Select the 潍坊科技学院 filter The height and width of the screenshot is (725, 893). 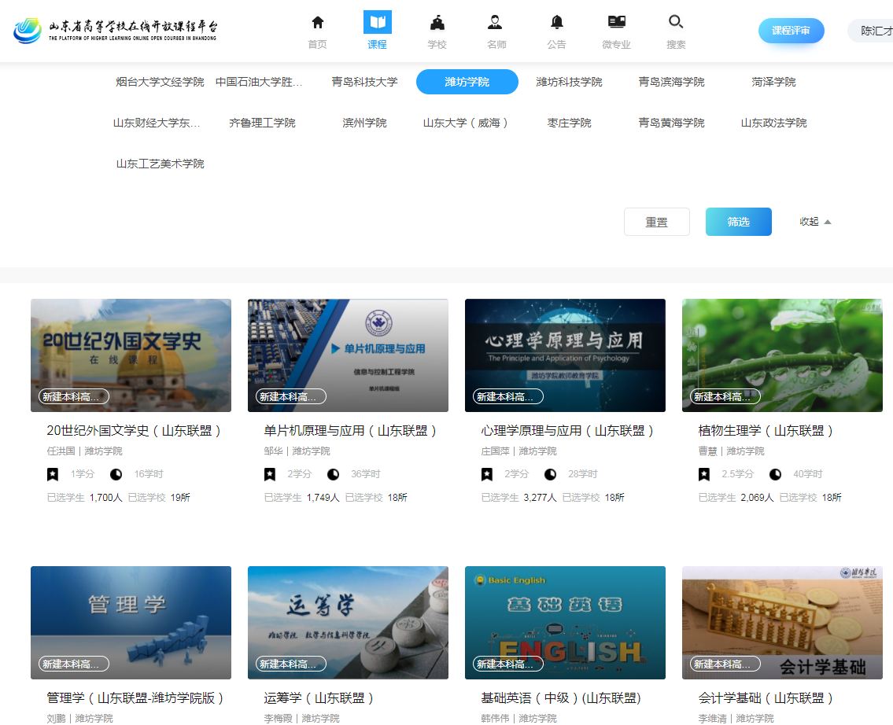pyautogui.click(x=569, y=82)
